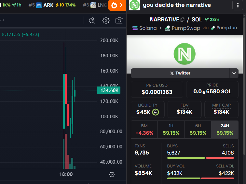Click the SELLS 4,108 value
246x184 pixels.
click(228, 153)
